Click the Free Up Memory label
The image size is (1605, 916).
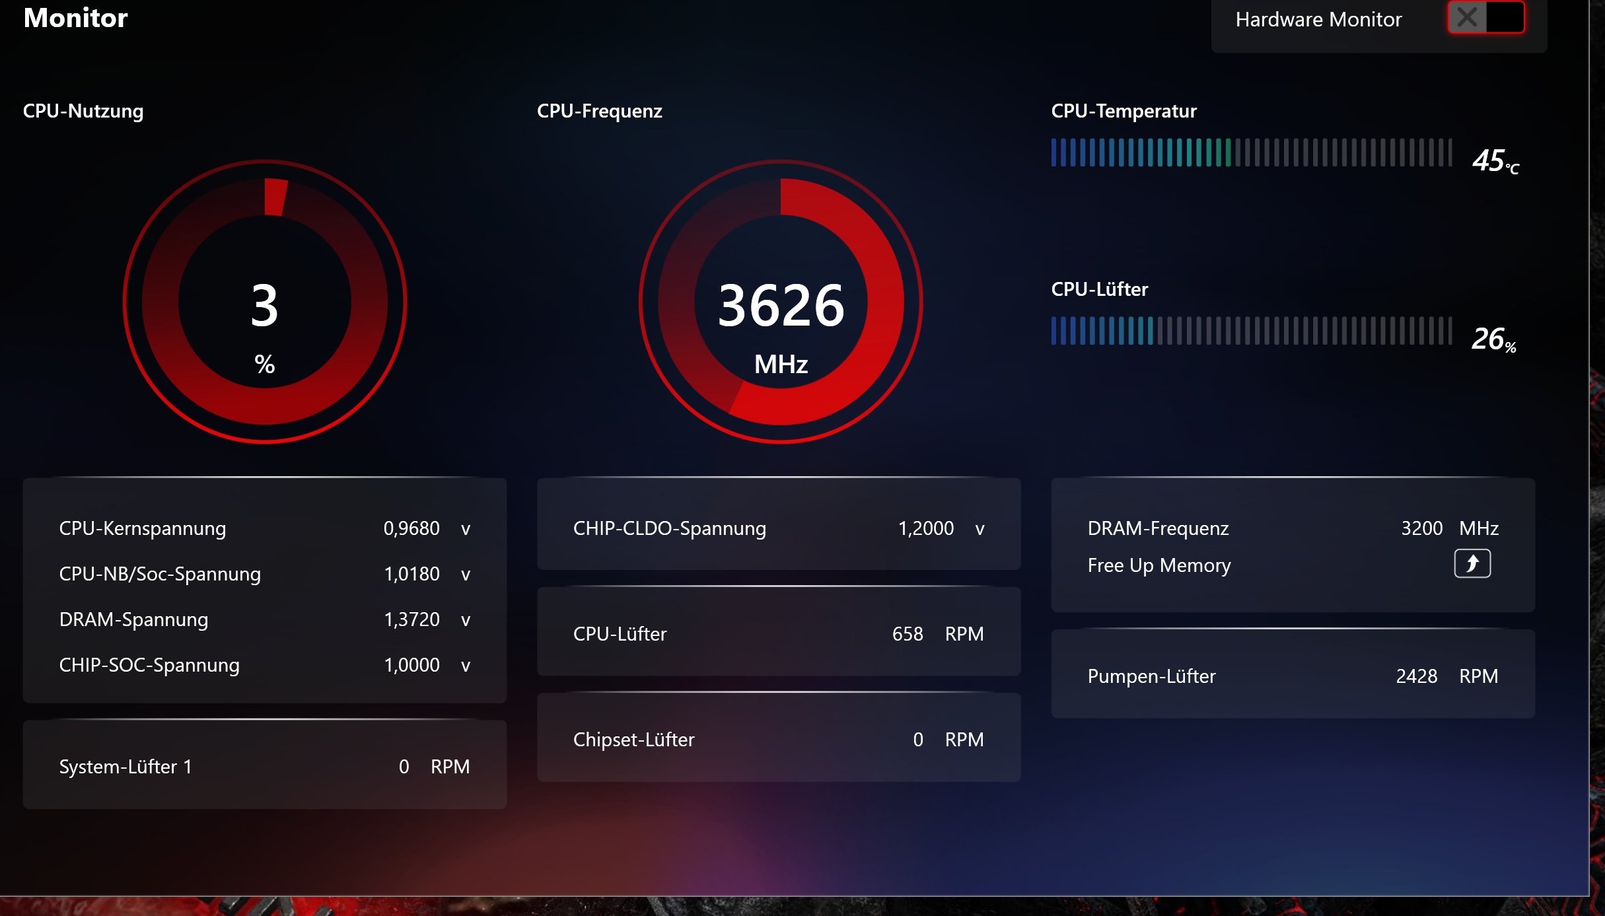(1159, 565)
